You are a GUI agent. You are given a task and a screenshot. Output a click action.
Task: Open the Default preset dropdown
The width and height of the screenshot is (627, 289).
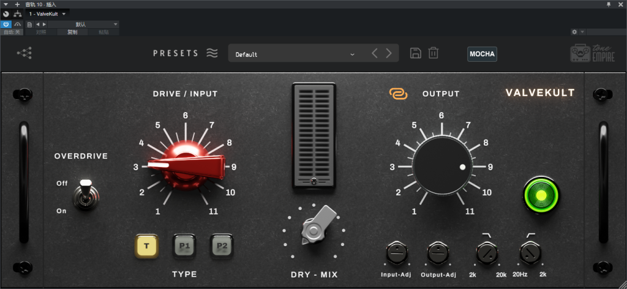point(313,53)
